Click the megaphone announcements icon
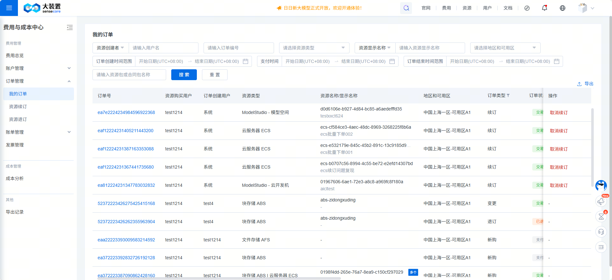Viewport: 612px width, 280px height. point(601,201)
